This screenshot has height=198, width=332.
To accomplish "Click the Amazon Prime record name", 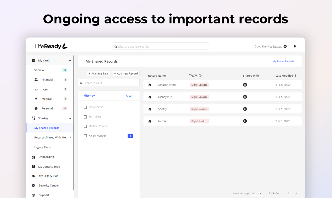I will point(167,85).
